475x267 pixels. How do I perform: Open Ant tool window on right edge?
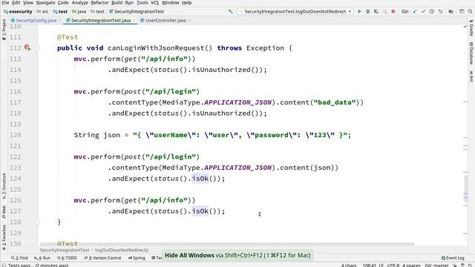tap(471, 76)
